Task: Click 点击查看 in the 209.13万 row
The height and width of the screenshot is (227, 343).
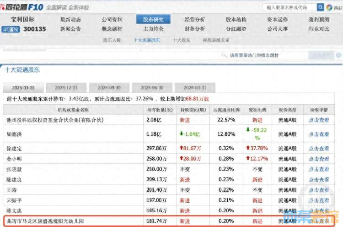Action: point(319,180)
